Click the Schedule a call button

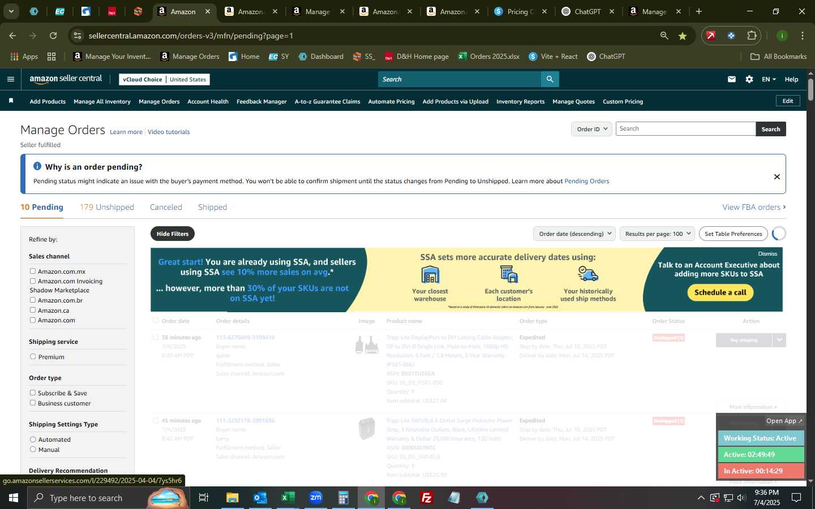[x=720, y=292]
